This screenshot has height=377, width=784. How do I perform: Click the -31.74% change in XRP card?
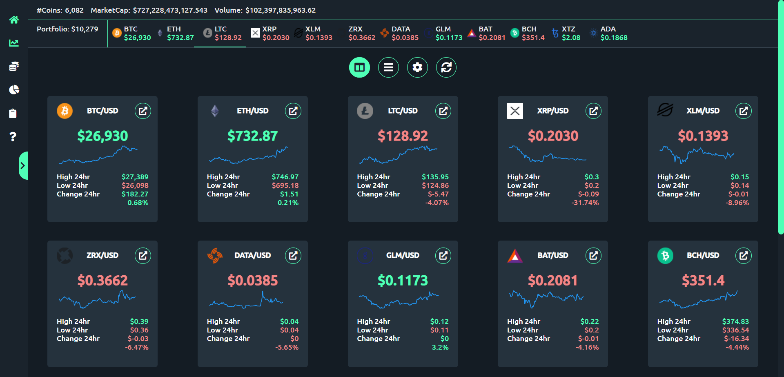(x=585, y=203)
